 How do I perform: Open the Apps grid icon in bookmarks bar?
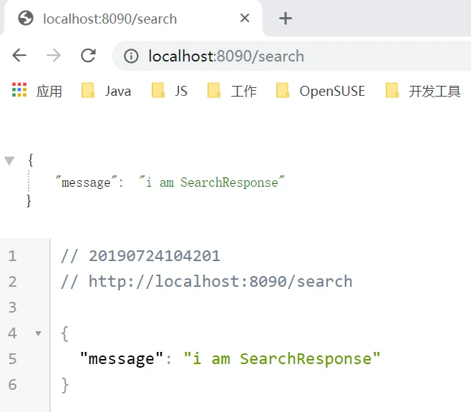pyautogui.click(x=19, y=90)
